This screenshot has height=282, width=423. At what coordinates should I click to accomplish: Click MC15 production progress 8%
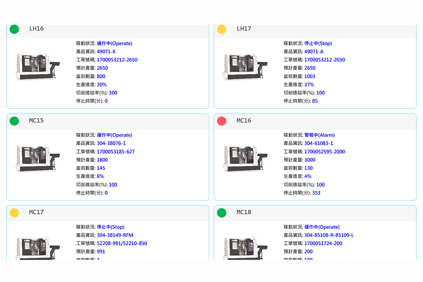[101, 177]
